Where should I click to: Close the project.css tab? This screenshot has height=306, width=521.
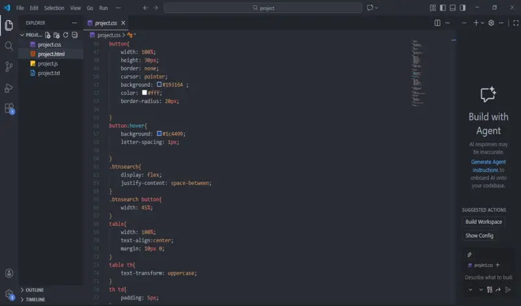(x=123, y=23)
